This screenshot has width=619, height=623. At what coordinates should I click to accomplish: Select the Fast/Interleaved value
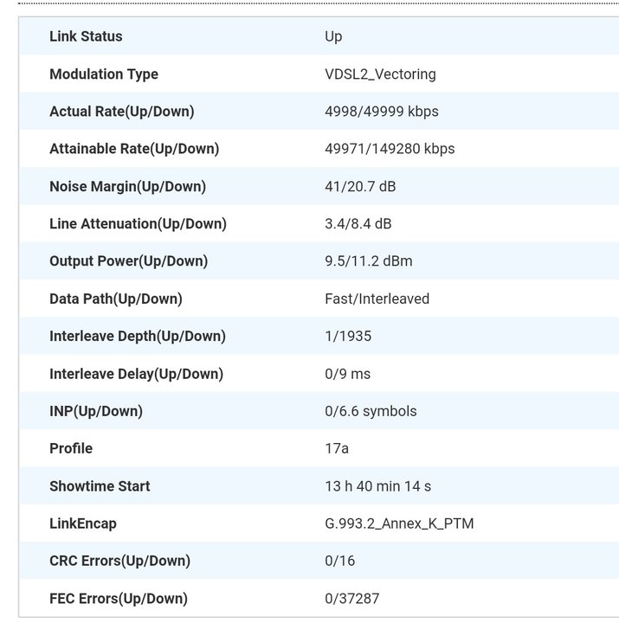[x=377, y=299]
